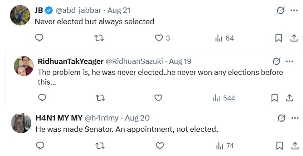Open more options on H4N1 MY MY's tweet
This screenshot has width=303, height=156.
[294, 118]
